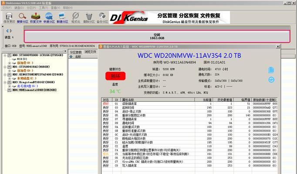The height and width of the screenshot is (174, 297).
Task: Switch to the 分区参数 tab
Action: tap(76, 52)
